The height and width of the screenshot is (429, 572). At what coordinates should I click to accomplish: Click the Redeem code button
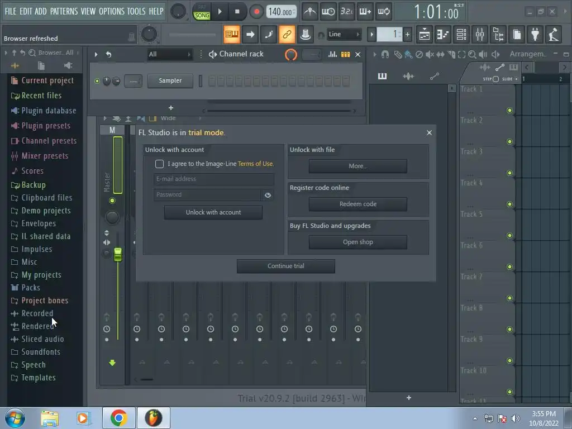click(x=358, y=204)
